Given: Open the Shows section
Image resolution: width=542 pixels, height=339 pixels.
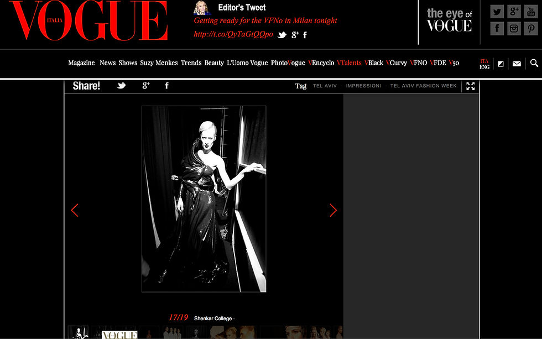Looking at the screenshot, I should (128, 63).
